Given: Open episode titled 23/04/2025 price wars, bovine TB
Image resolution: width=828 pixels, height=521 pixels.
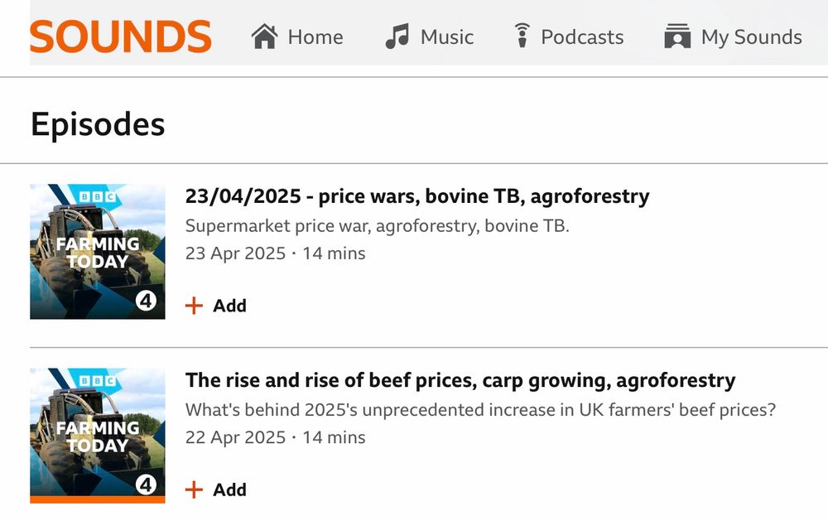Looking at the screenshot, I should point(417,196).
